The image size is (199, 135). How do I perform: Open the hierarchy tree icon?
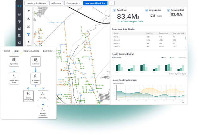29,18
